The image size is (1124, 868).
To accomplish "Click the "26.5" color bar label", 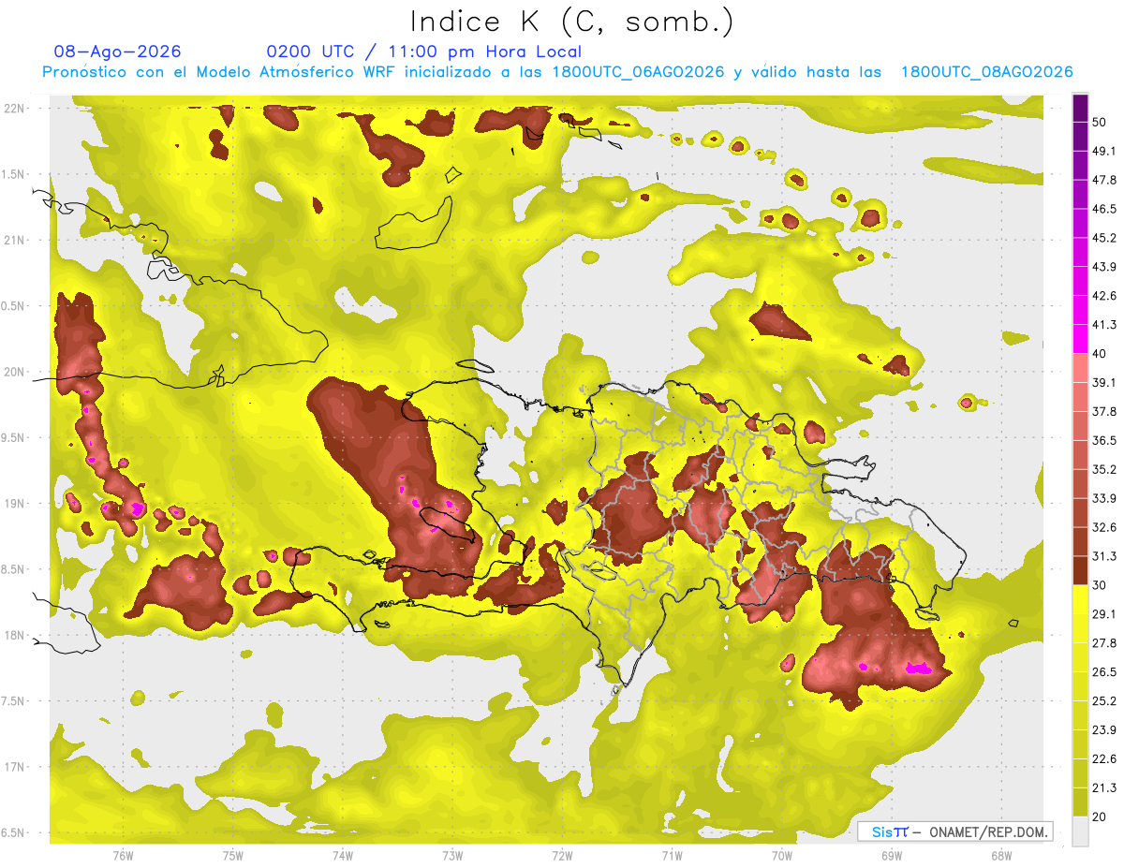I will (x=1104, y=671).
